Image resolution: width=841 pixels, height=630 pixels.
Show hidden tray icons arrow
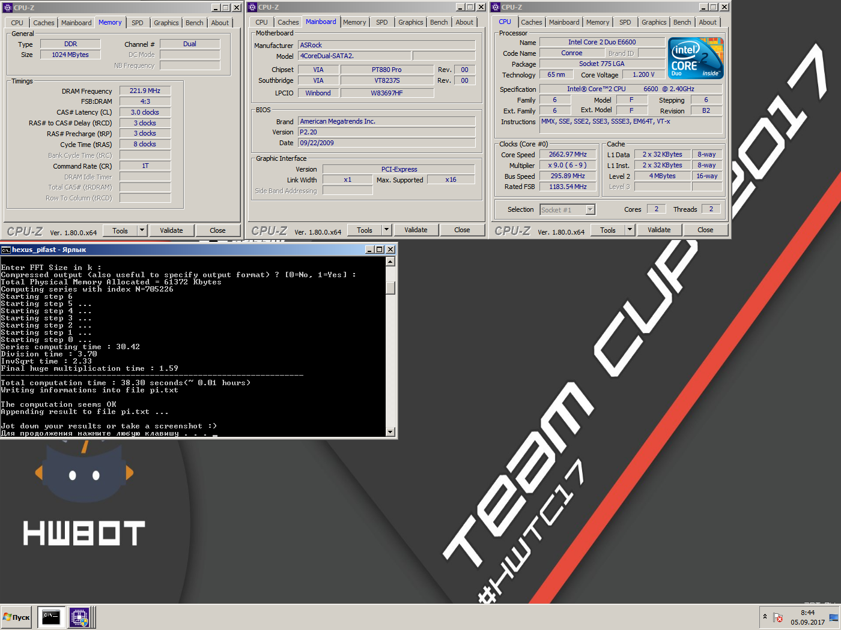click(765, 617)
